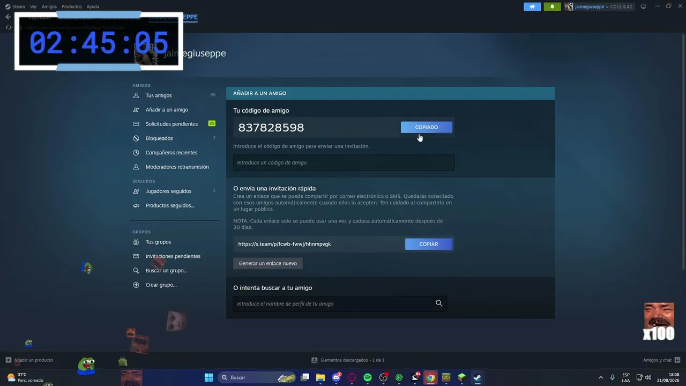Click the pending requests count badge
Image resolution: width=686 pixels, height=386 pixels.
212,124
